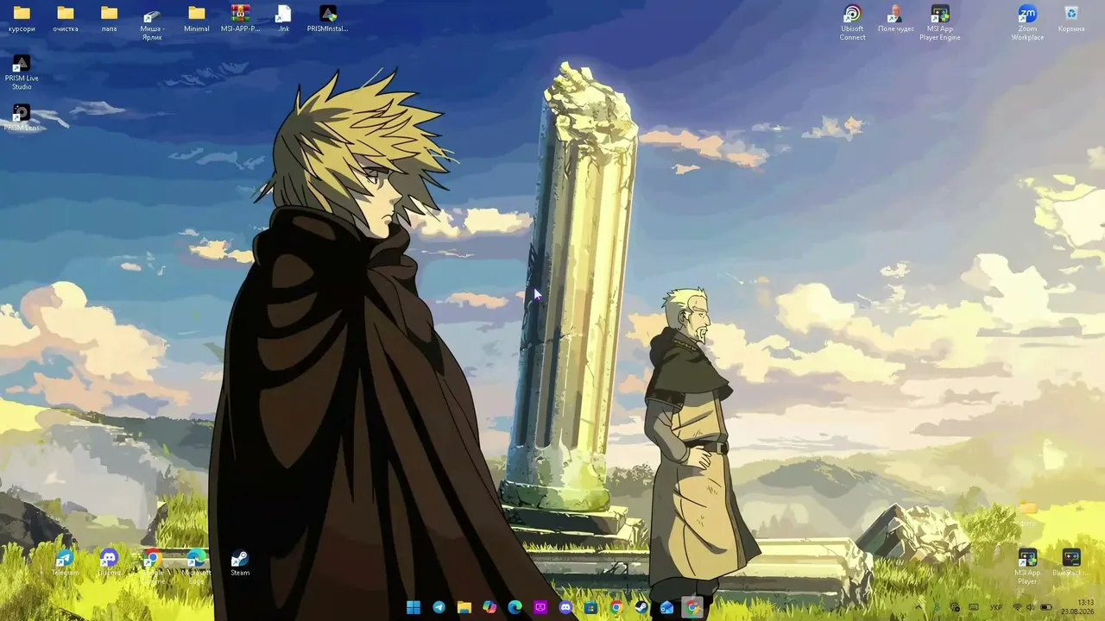Select the фото folder on the desktop
The image size is (1105, 621).
1027,513
